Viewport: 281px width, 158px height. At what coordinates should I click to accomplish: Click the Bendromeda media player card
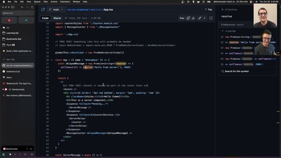click(x=18, y=149)
